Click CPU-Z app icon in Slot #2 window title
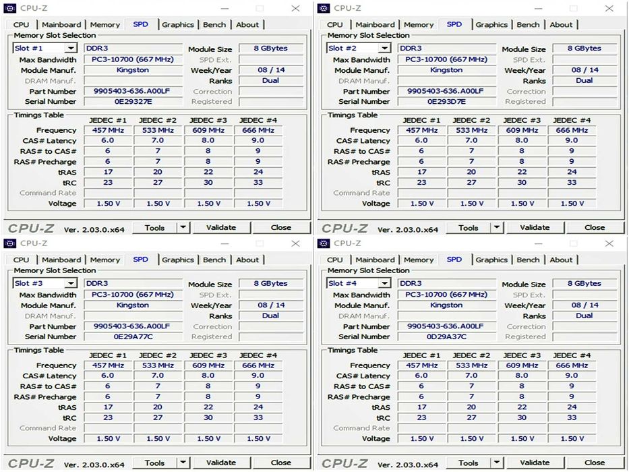The width and height of the screenshot is (629, 472). (x=324, y=8)
